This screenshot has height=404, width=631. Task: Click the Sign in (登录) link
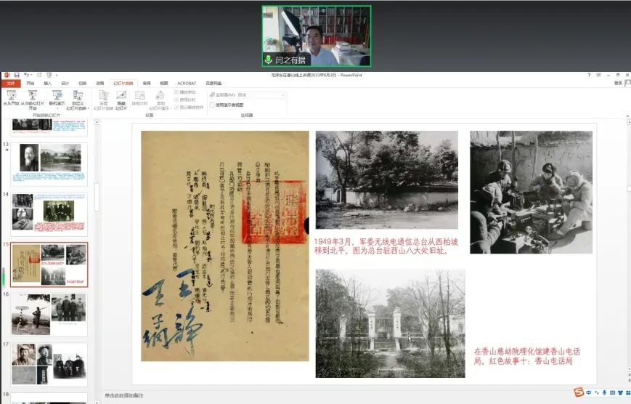click(618, 83)
